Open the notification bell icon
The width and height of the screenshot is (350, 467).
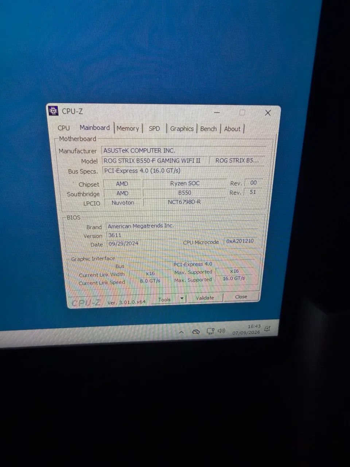[267, 329]
